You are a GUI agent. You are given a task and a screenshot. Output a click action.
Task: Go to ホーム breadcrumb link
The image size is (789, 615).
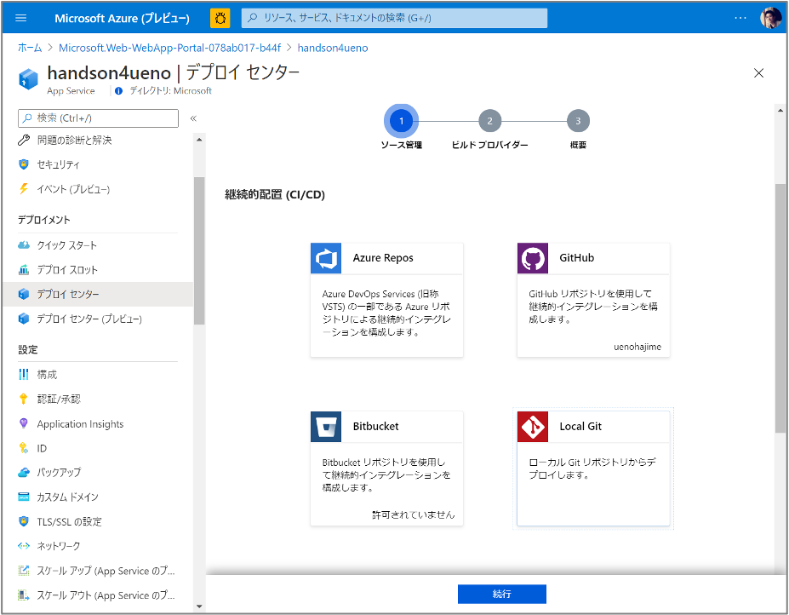[30, 48]
